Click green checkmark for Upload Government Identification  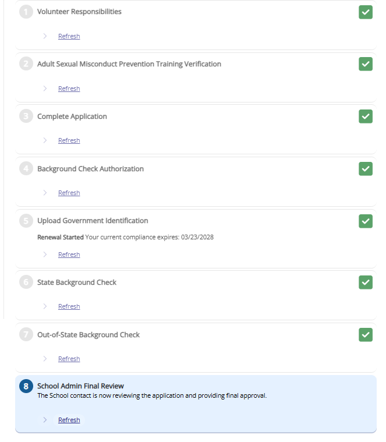pyautogui.click(x=366, y=221)
